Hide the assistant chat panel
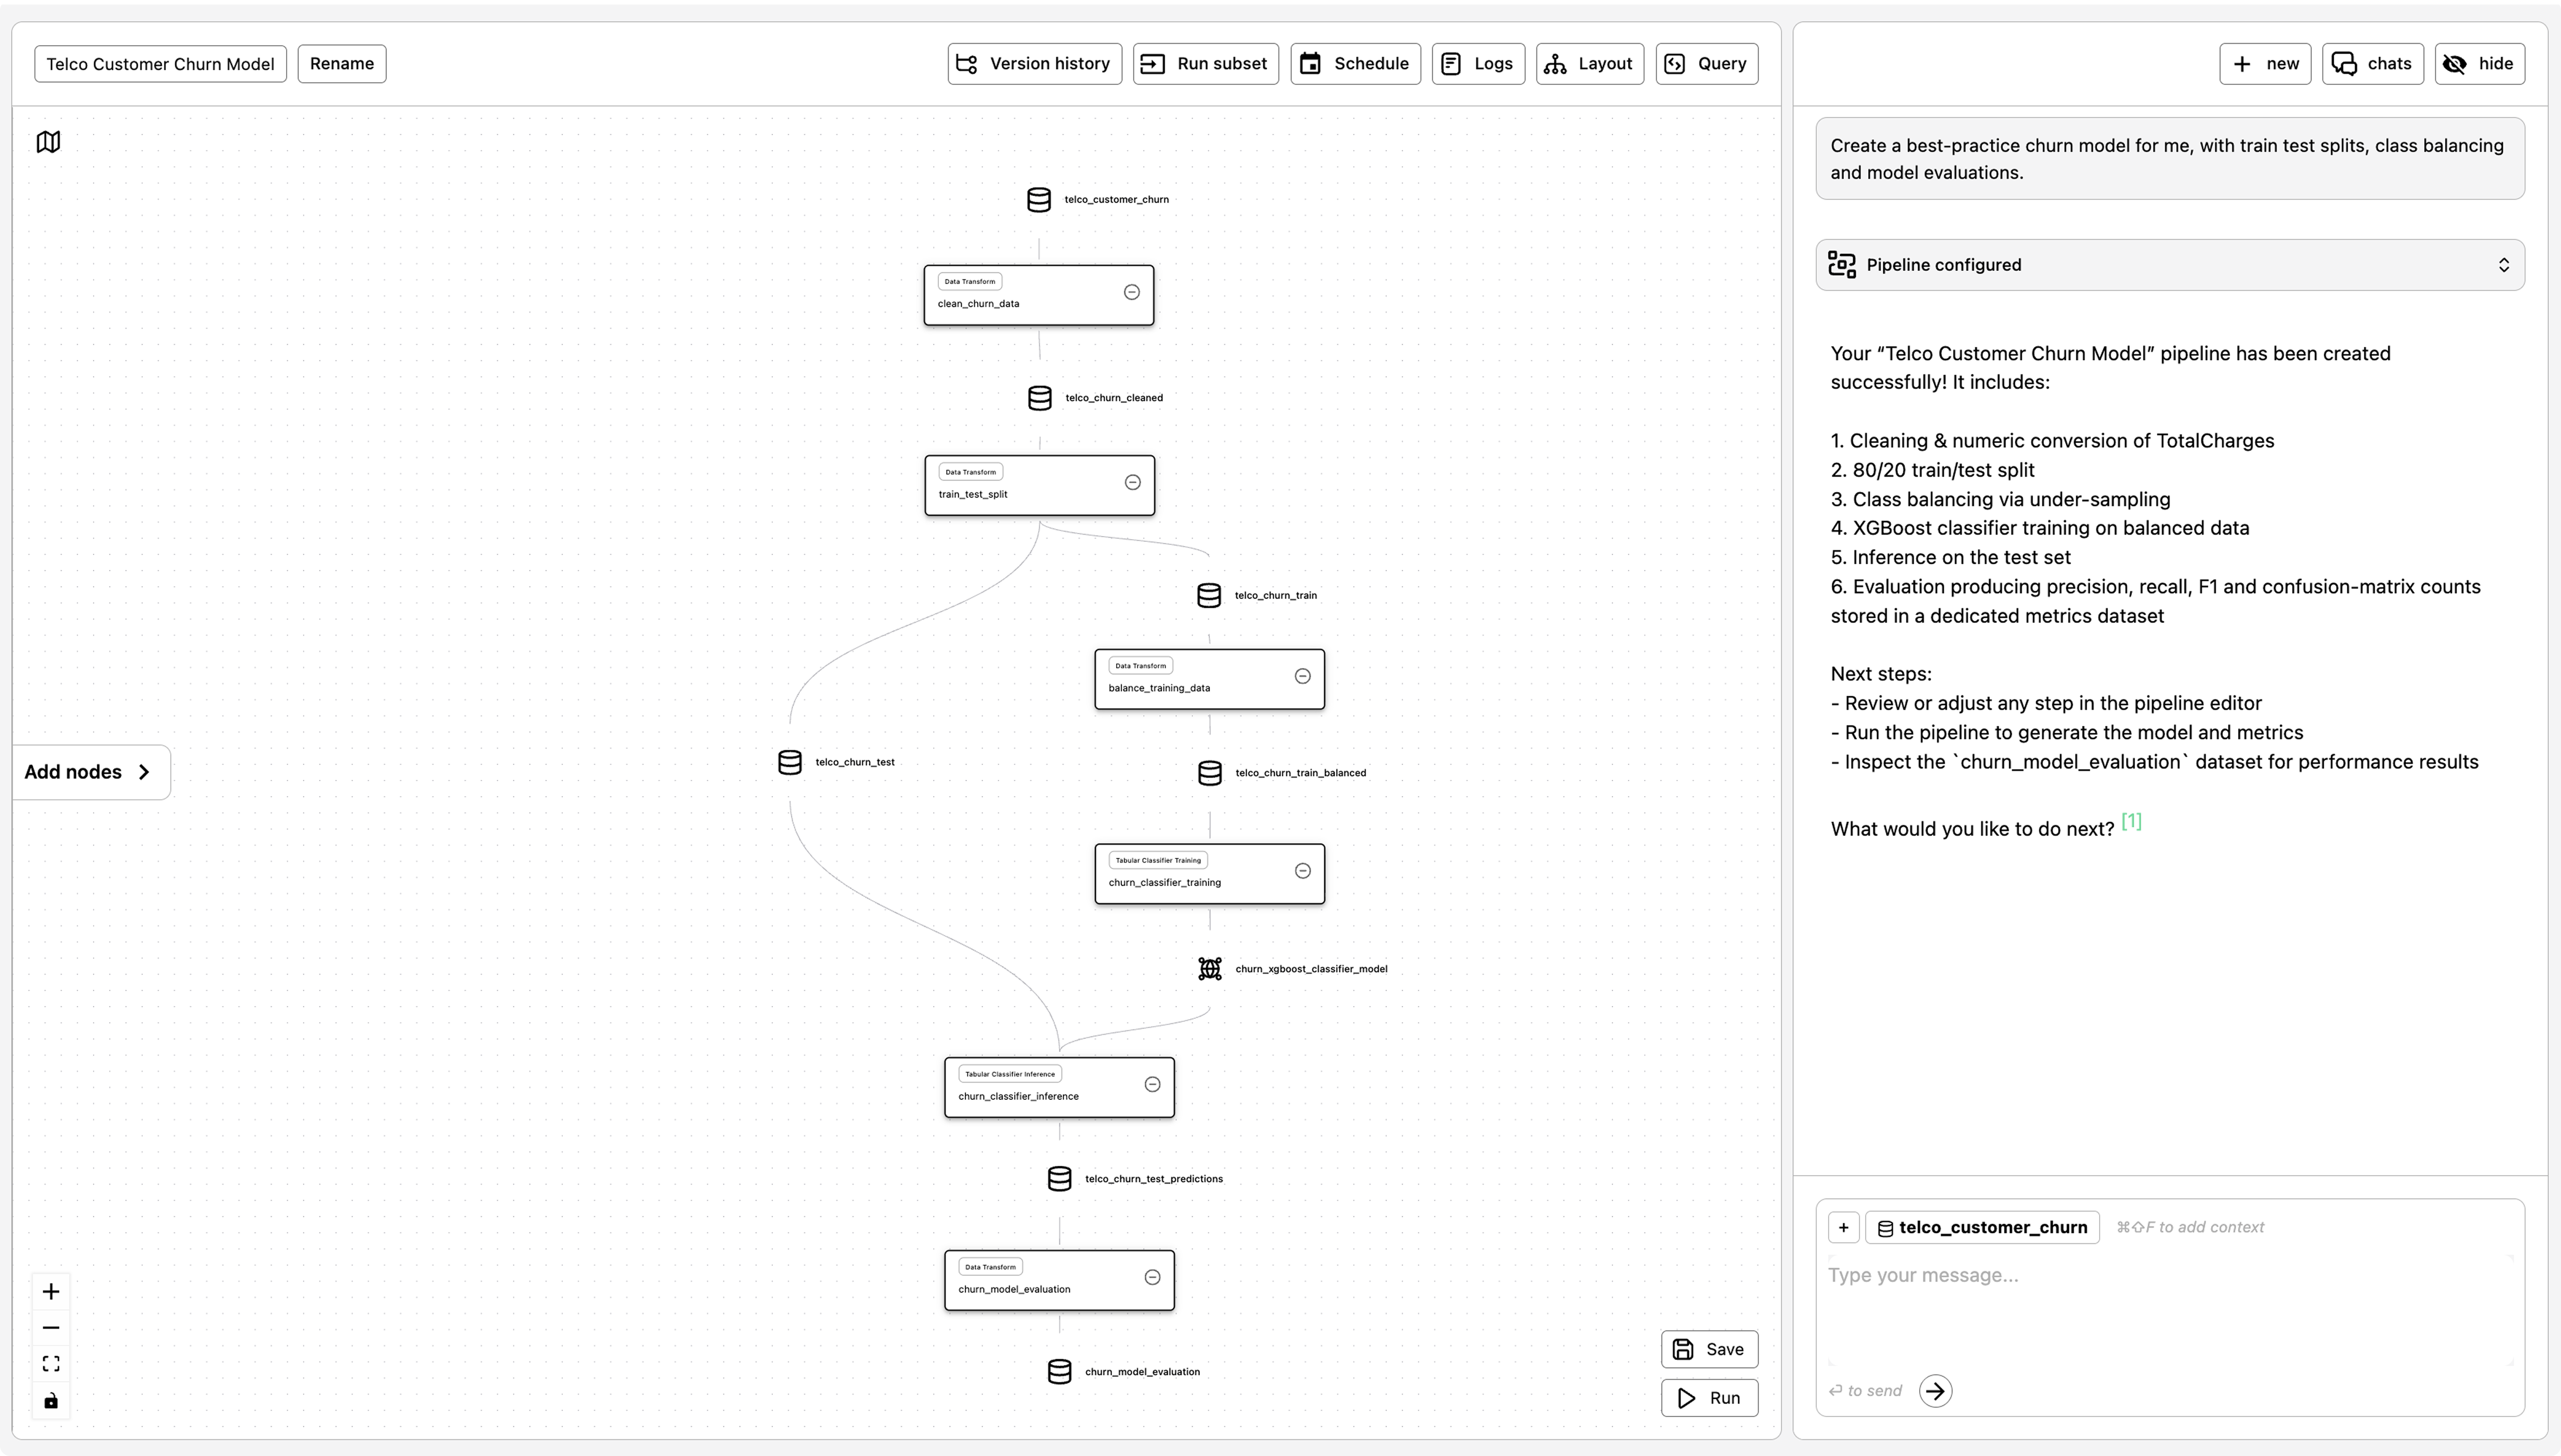 (x=2480, y=63)
